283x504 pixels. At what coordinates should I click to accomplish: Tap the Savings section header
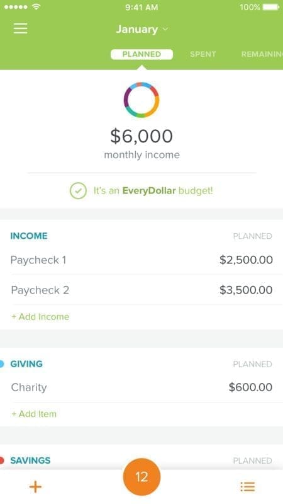(30, 461)
